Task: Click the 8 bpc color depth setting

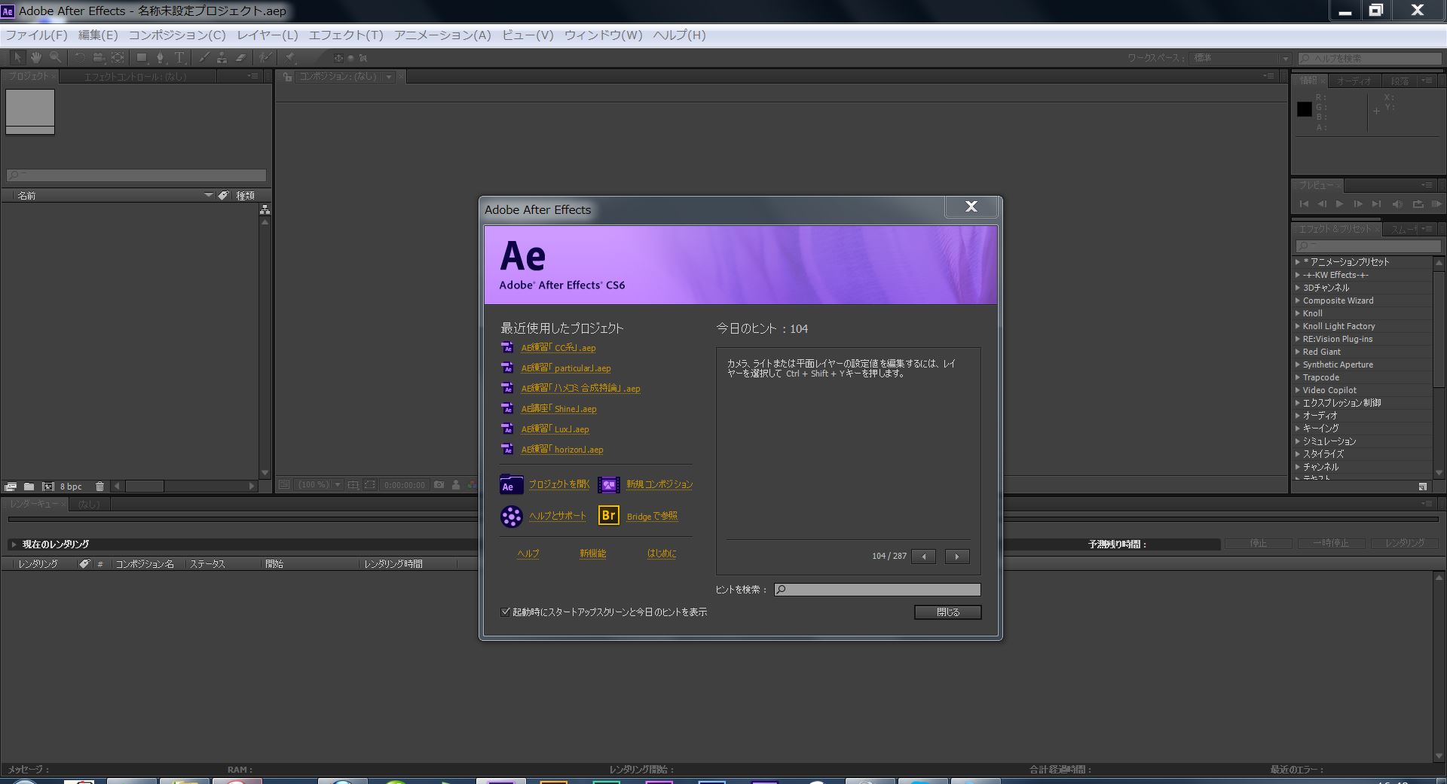Action: [71, 487]
